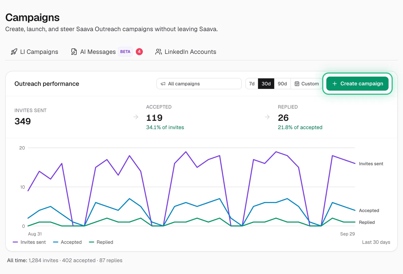Click the AI Messages document icon
Screen dimensions: 403x274
click(x=74, y=52)
